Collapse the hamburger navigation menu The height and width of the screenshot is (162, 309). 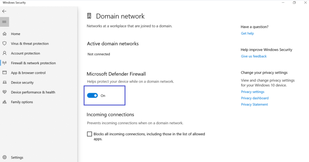click(4, 22)
